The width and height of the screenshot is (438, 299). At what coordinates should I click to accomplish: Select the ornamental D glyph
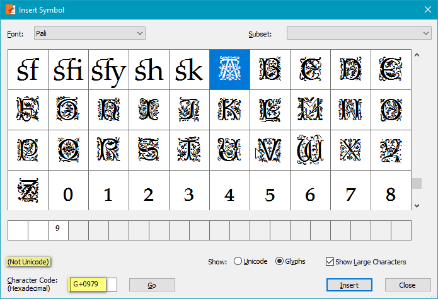(x=350, y=70)
